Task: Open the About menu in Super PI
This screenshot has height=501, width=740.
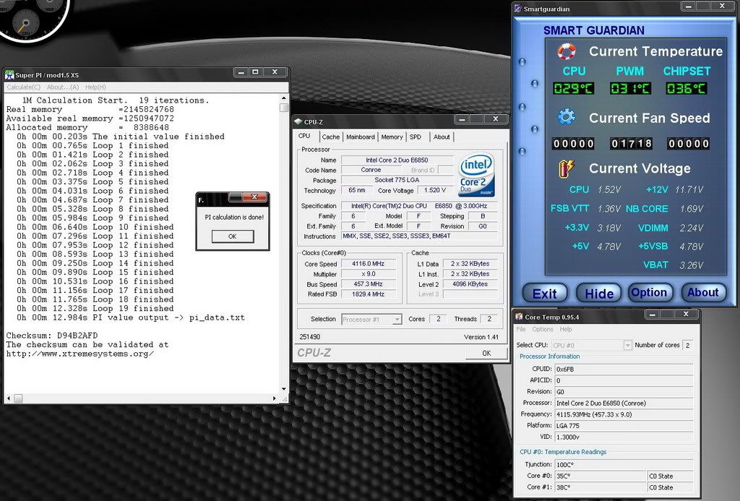Action: pos(63,87)
